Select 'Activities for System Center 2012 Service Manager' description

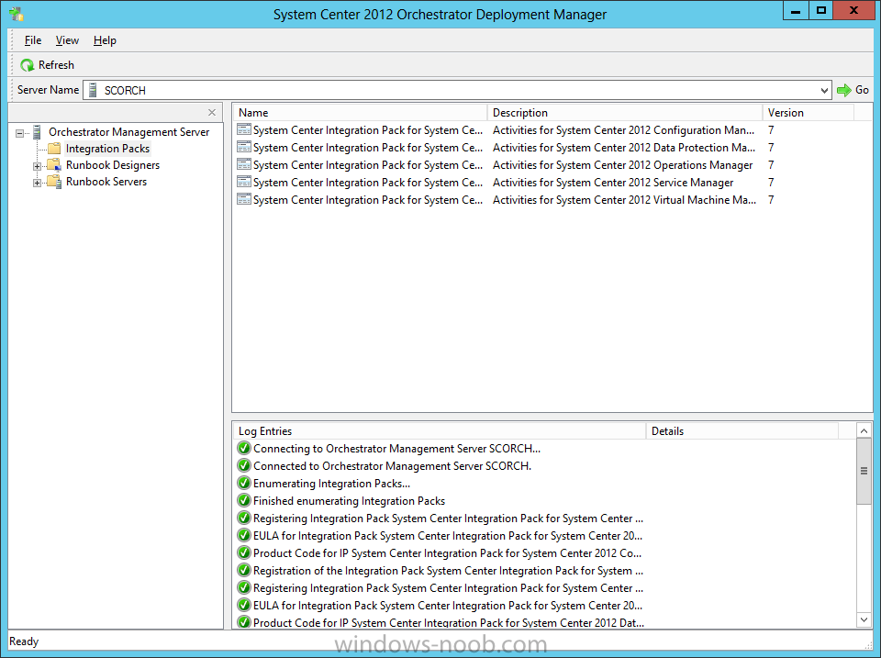(x=612, y=182)
